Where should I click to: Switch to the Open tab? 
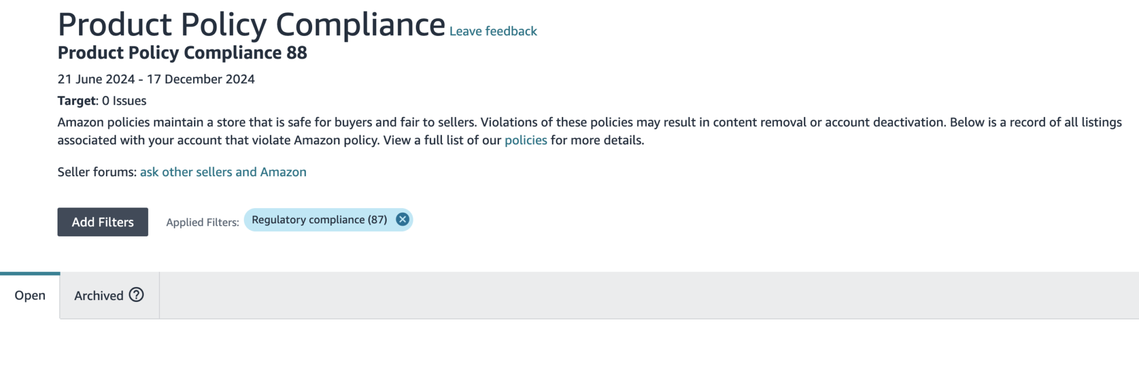click(x=30, y=296)
